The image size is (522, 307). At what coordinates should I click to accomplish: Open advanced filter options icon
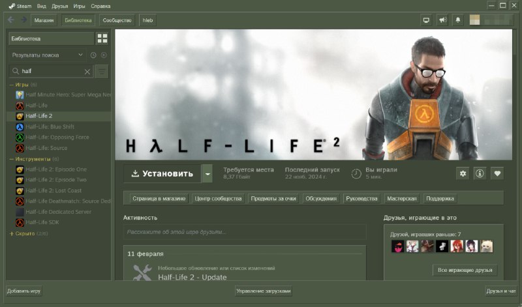[102, 72]
